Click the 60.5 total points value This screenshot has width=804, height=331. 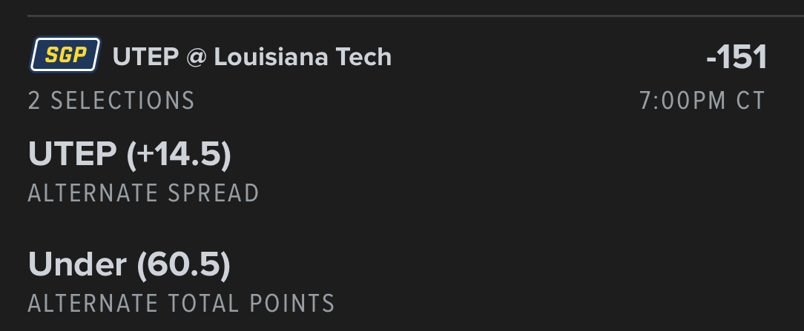click(183, 264)
